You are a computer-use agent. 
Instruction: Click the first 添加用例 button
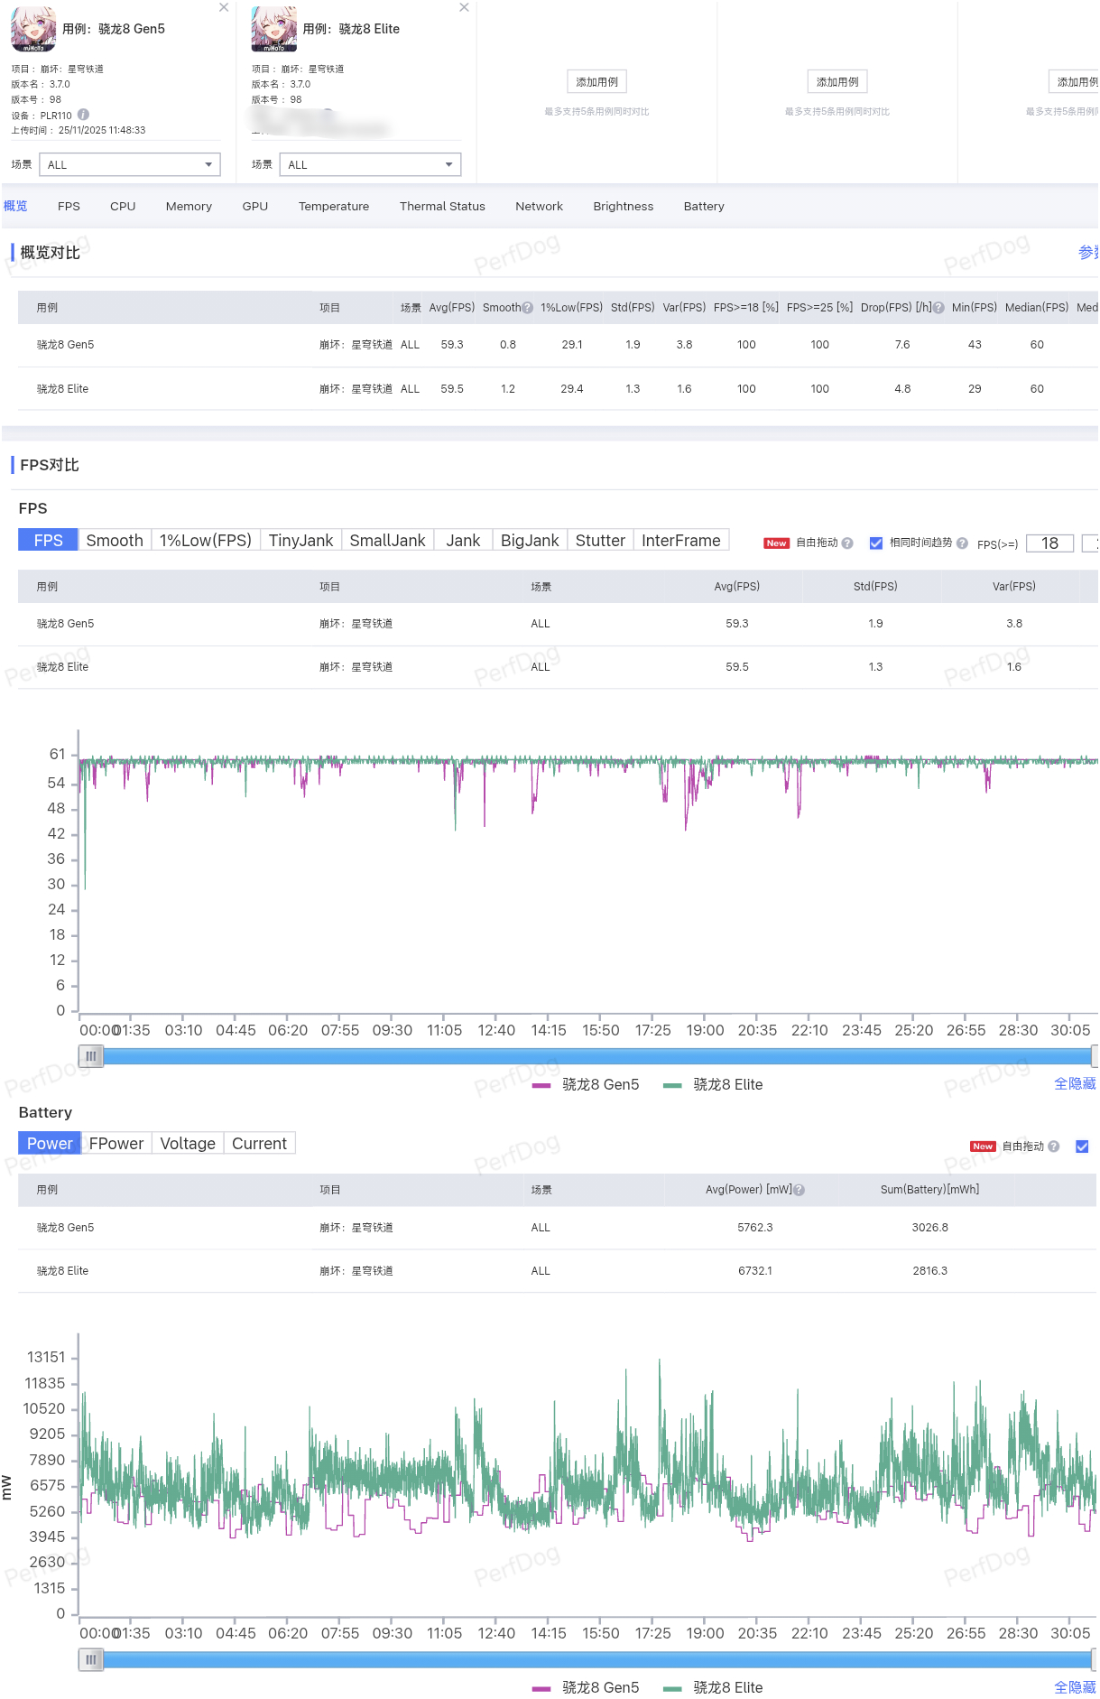596,82
